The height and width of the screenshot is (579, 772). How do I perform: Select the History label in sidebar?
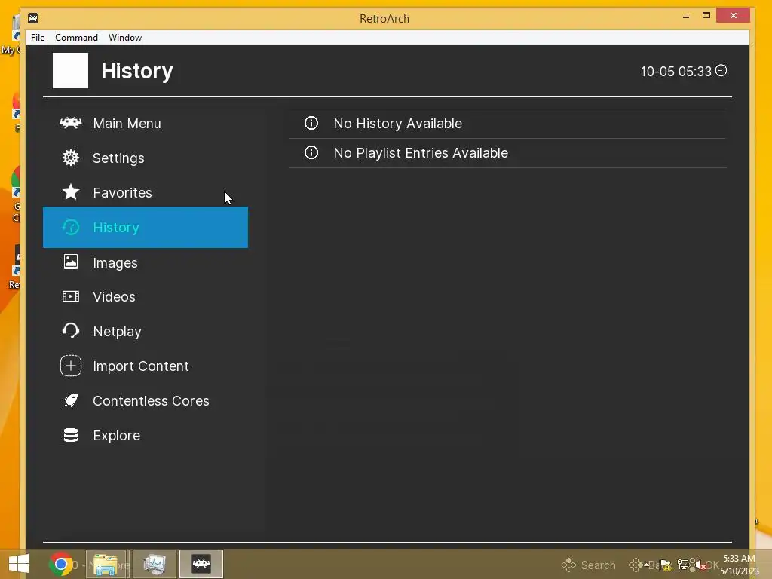click(116, 228)
